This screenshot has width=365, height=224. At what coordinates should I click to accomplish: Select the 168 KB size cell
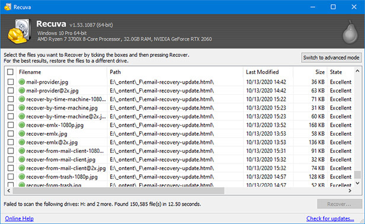pyautogui.click(x=316, y=125)
